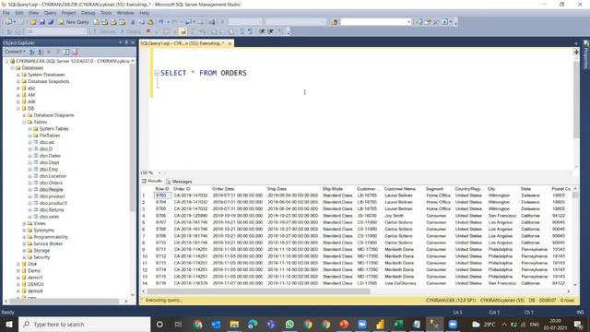Collapse the Databases folder node
590x332 pixels.
[12, 68]
